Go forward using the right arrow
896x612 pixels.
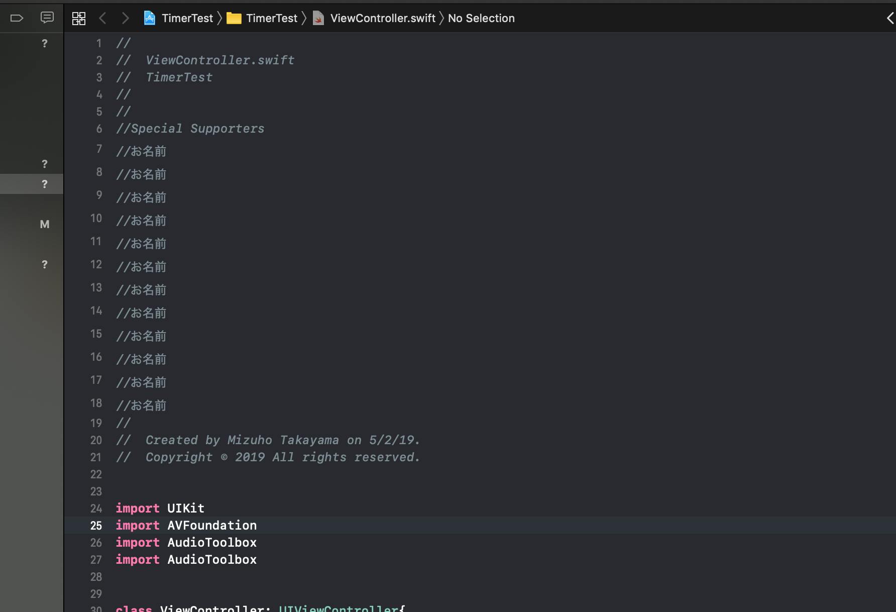(125, 19)
